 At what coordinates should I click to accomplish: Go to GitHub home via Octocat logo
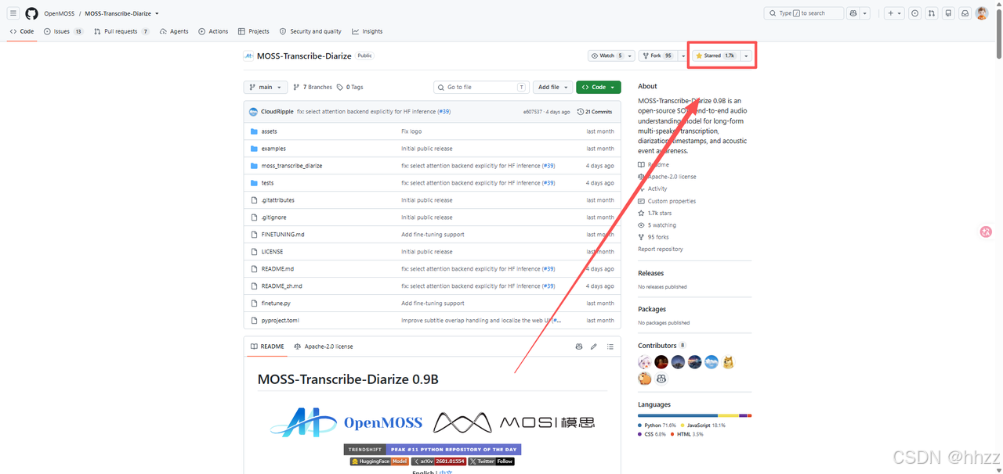31,13
